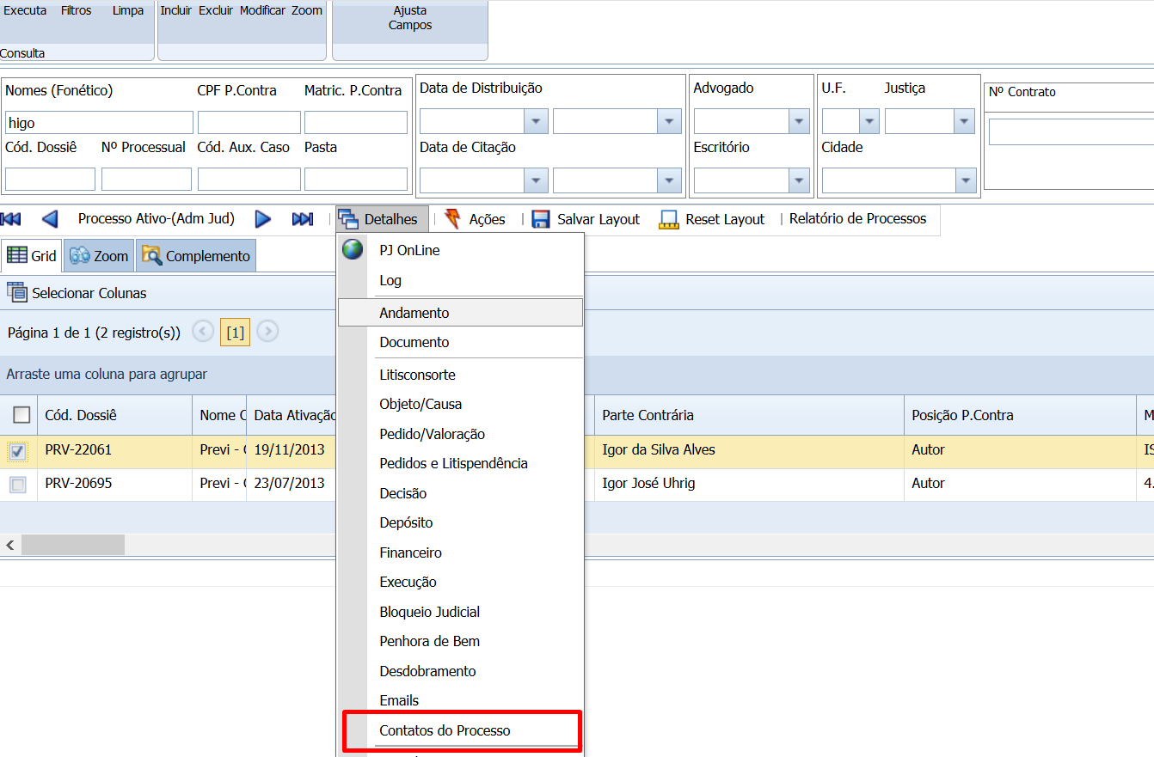Viewport: 1154px width, 757px height.
Task: Go to first record navigation icon
Action: [11, 219]
